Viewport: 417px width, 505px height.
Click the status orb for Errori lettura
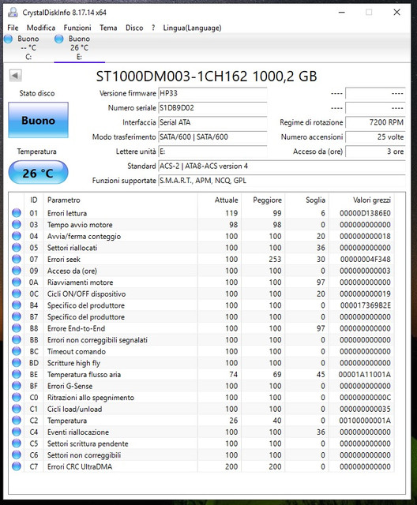pyautogui.click(x=17, y=213)
